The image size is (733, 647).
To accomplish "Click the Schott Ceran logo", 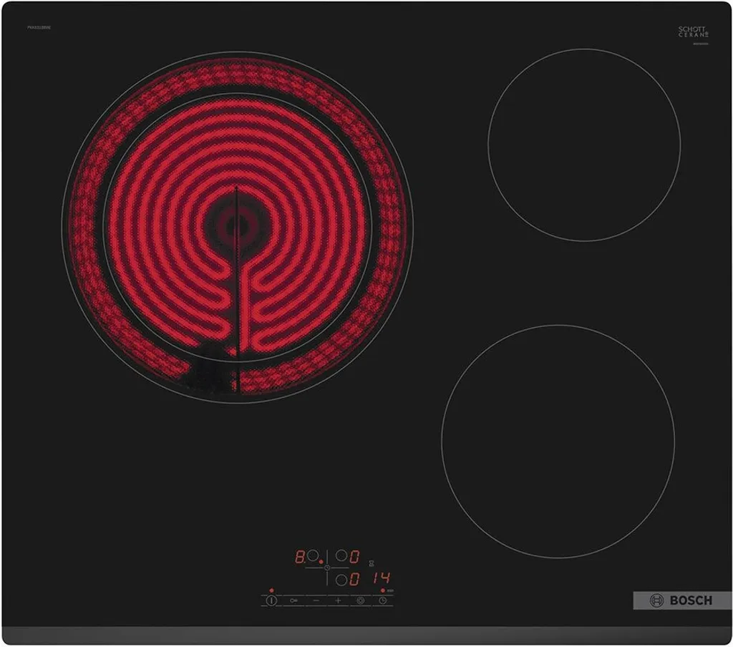I will tap(694, 31).
